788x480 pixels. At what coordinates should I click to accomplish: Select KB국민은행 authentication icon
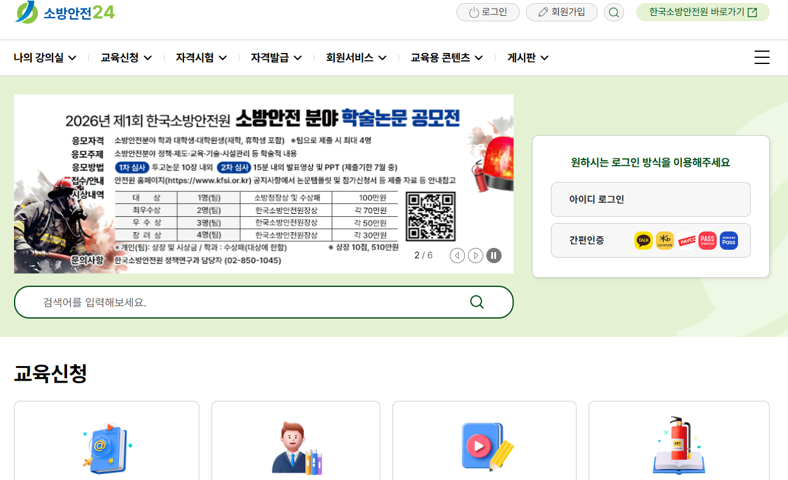(x=664, y=241)
